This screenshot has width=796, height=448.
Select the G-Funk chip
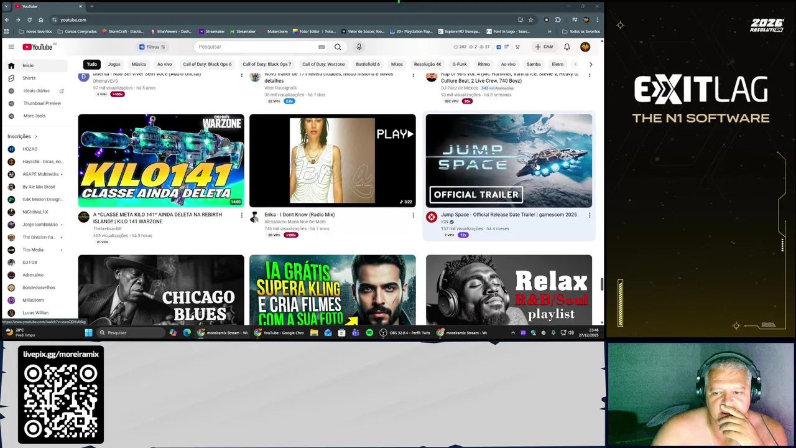(460, 64)
